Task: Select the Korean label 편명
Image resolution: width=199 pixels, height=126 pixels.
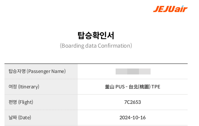Action: 13,102
